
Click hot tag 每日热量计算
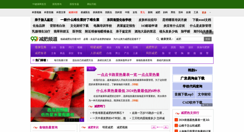pyautogui.click(x=61, y=60)
